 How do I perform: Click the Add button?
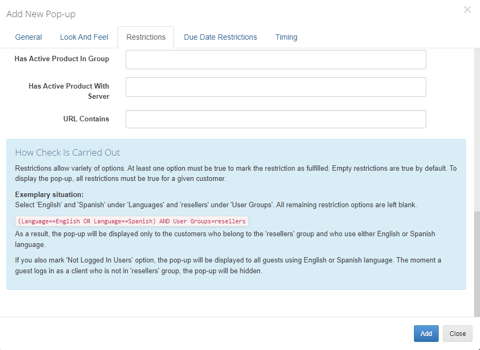click(x=426, y=333)
